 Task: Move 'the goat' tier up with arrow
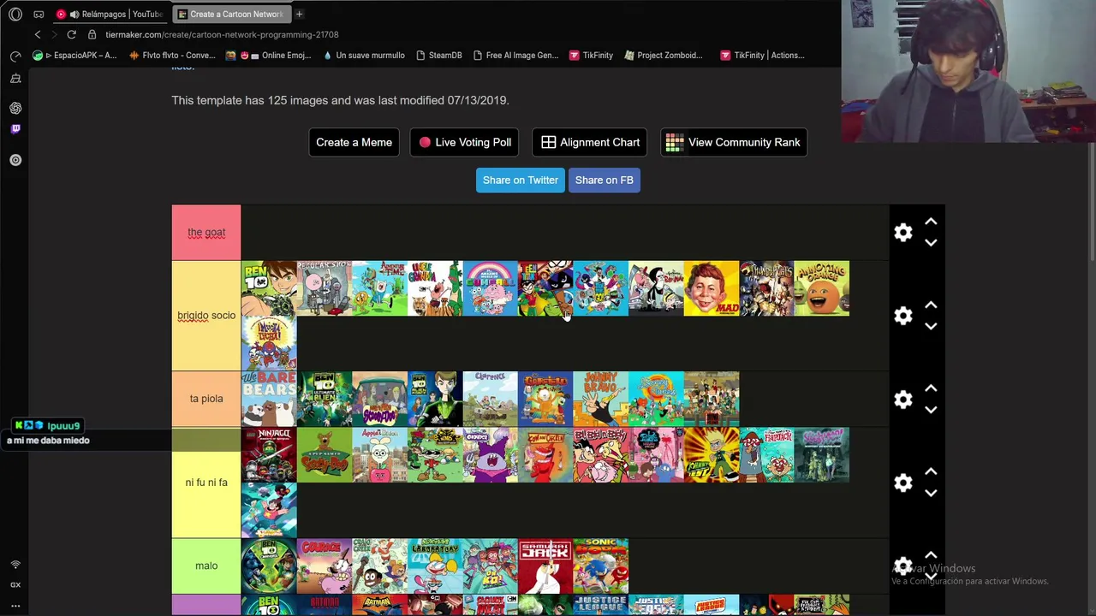click(931, 222)
